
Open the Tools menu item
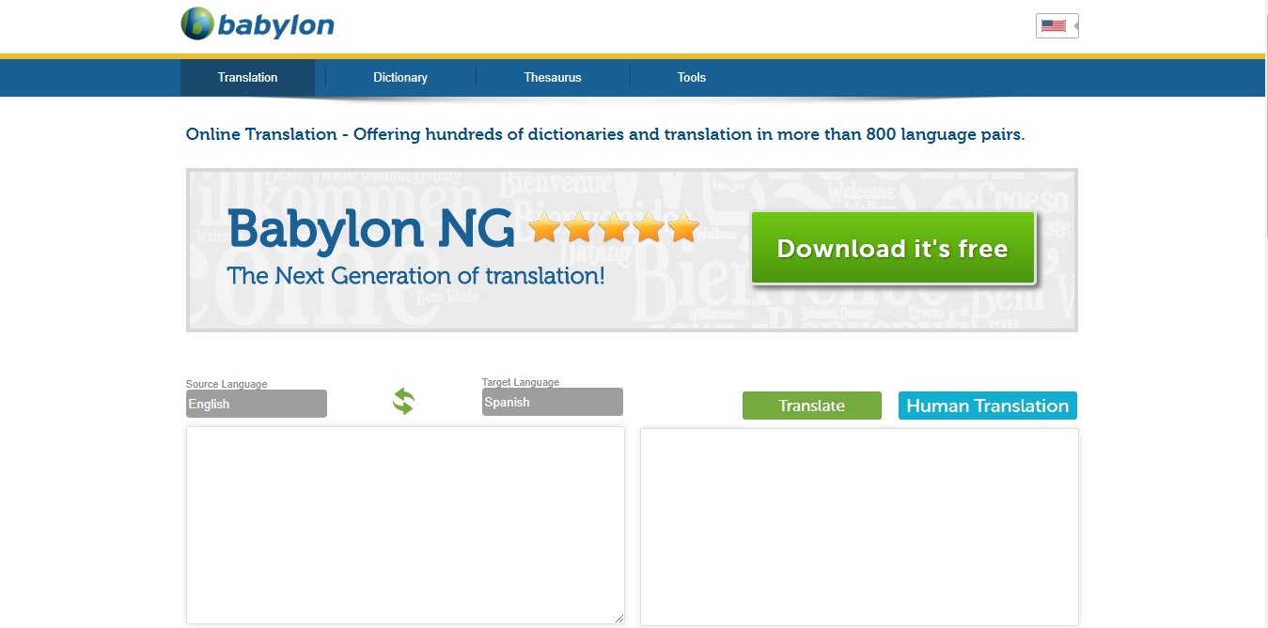[x=692, y=78]
